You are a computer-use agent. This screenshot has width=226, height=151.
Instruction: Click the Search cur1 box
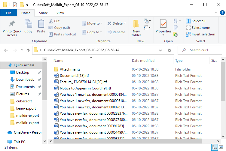[200, 50]
